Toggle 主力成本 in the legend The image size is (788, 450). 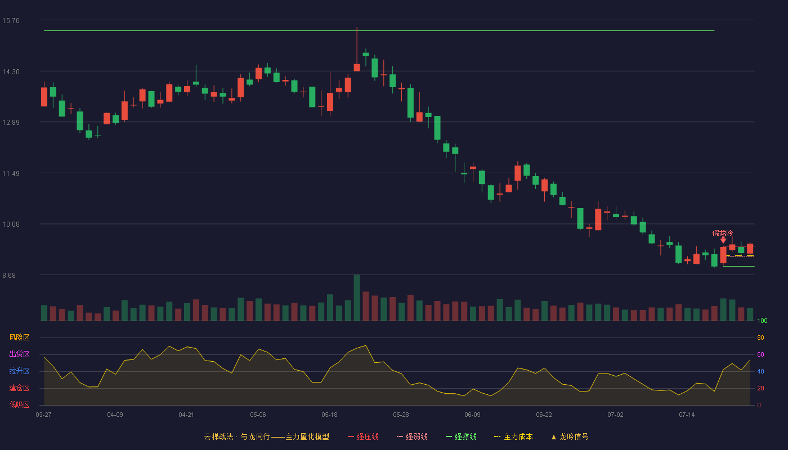tap(513, 436)
